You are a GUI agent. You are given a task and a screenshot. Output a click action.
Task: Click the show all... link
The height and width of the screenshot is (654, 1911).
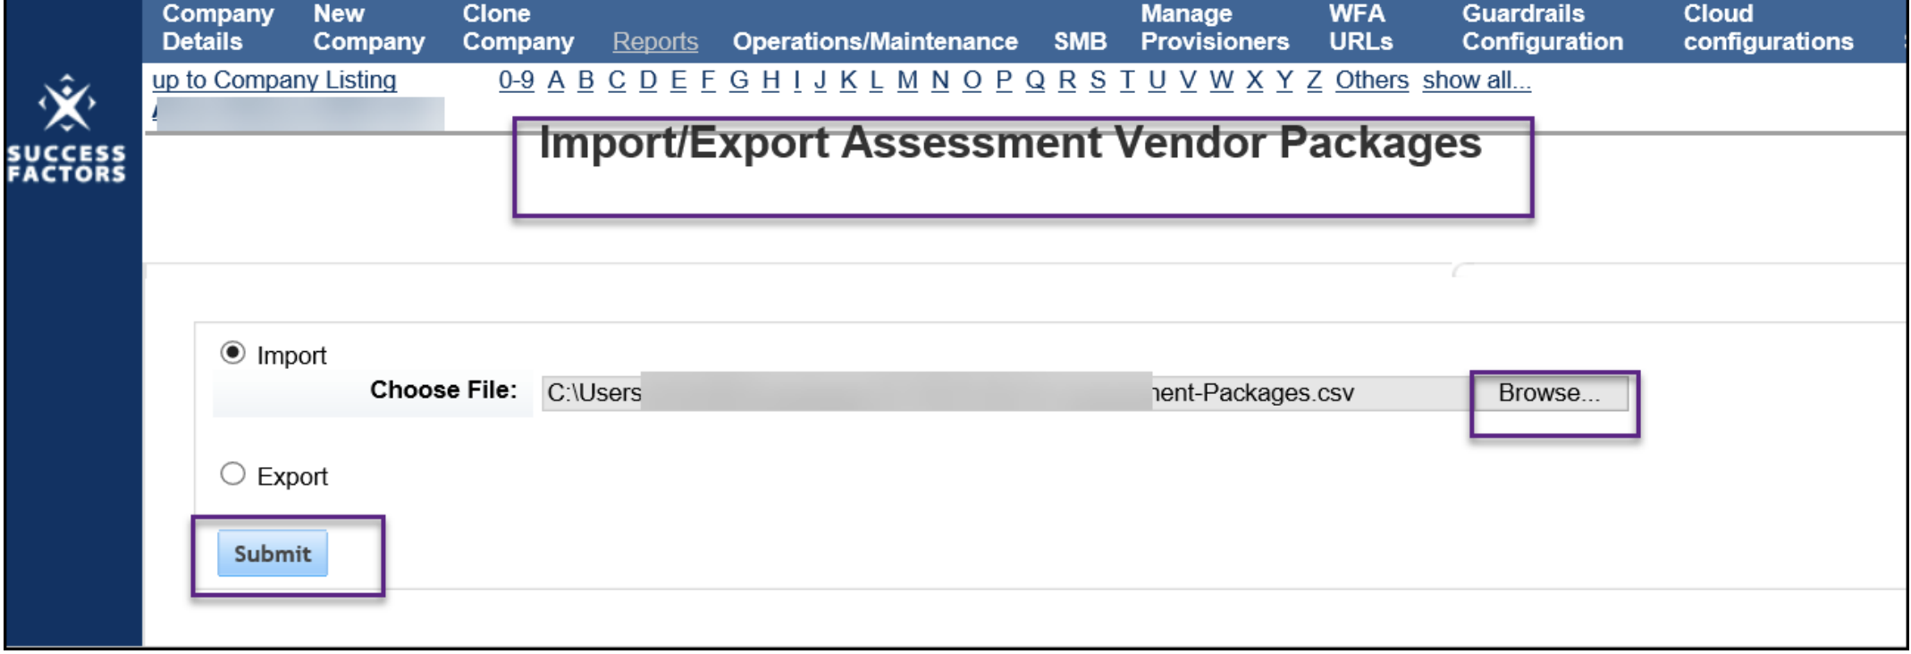(x=1477, y=80)
